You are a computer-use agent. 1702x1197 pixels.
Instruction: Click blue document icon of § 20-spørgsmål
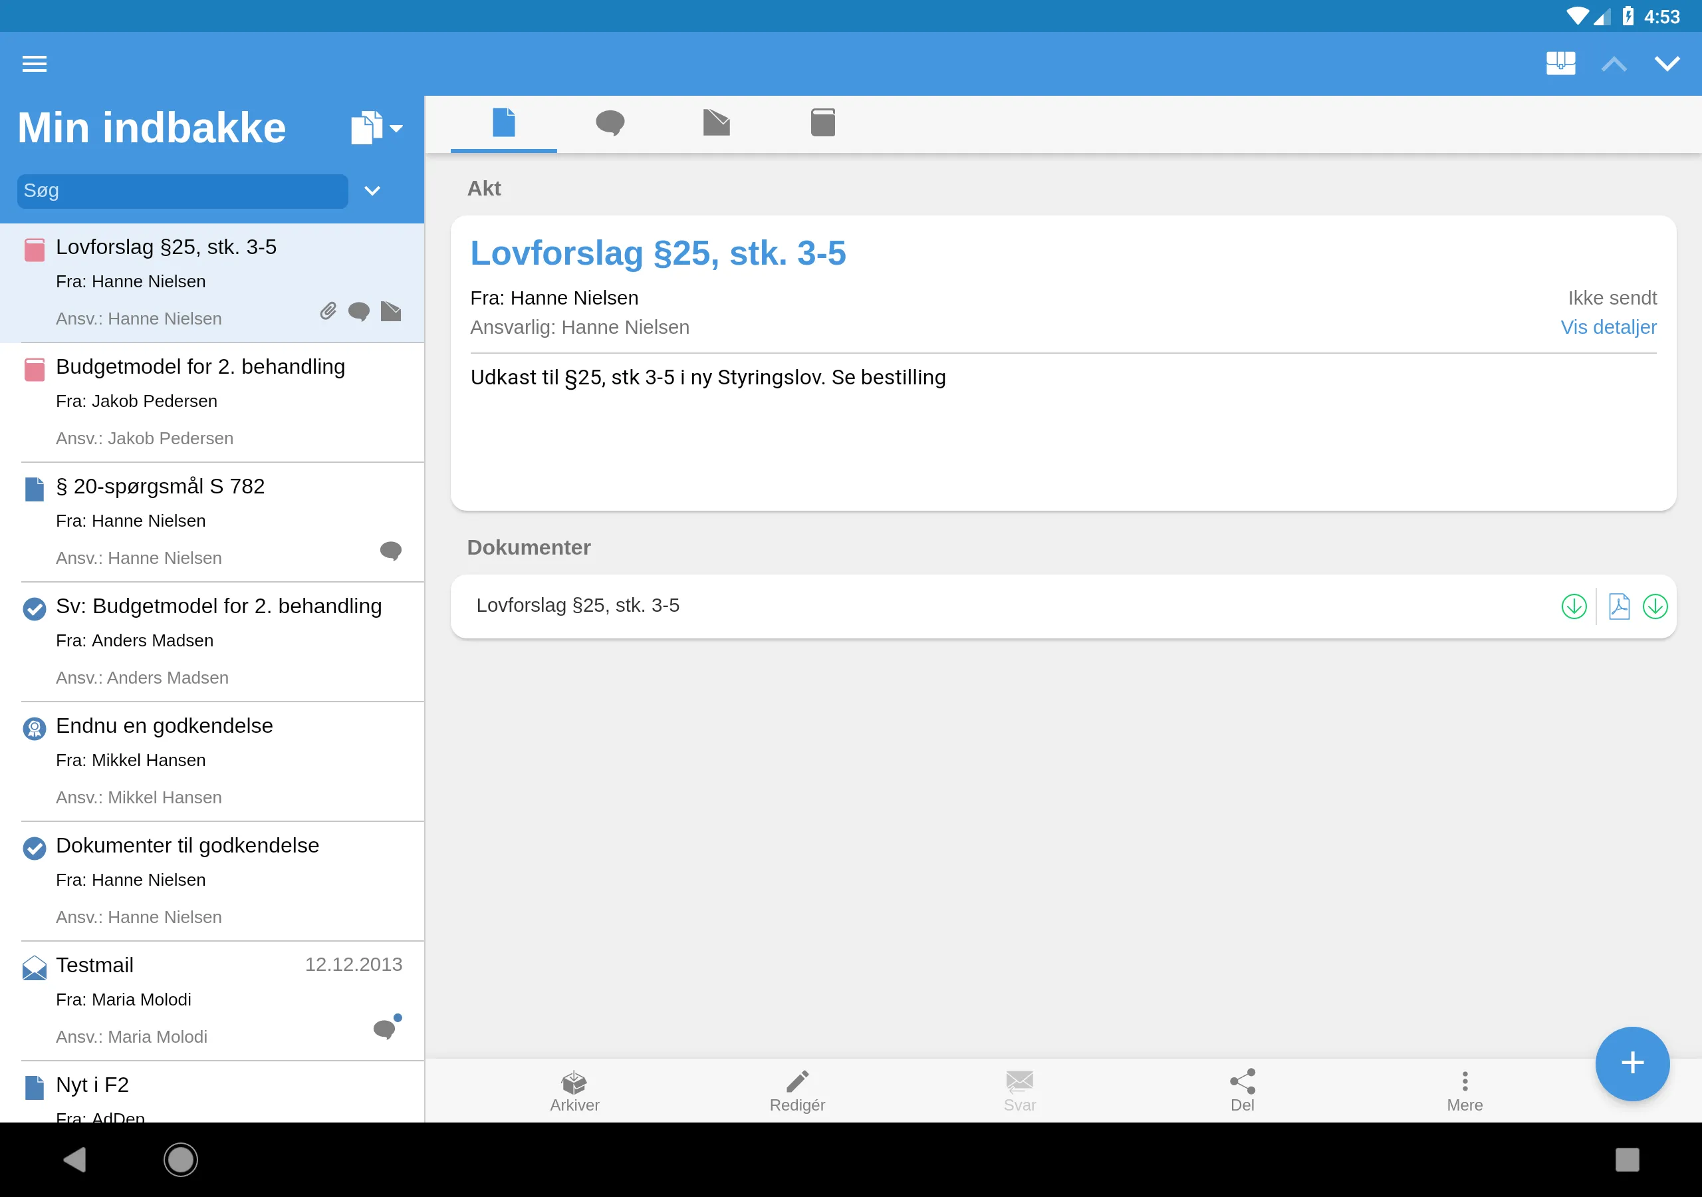[34, 489]
